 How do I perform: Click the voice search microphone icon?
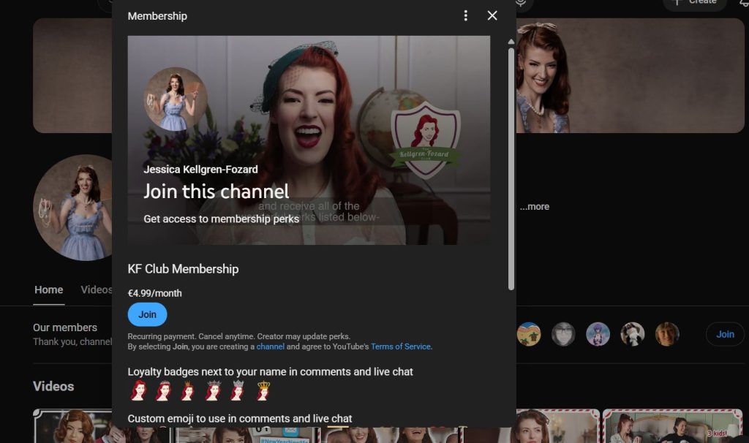pyautogui.click(x=521, y=3)
